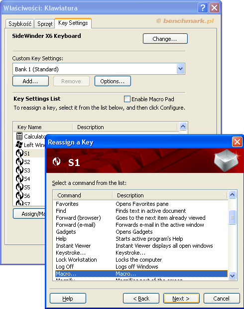
Task: Select the S5 macro key icon
Action: [19, 187]
